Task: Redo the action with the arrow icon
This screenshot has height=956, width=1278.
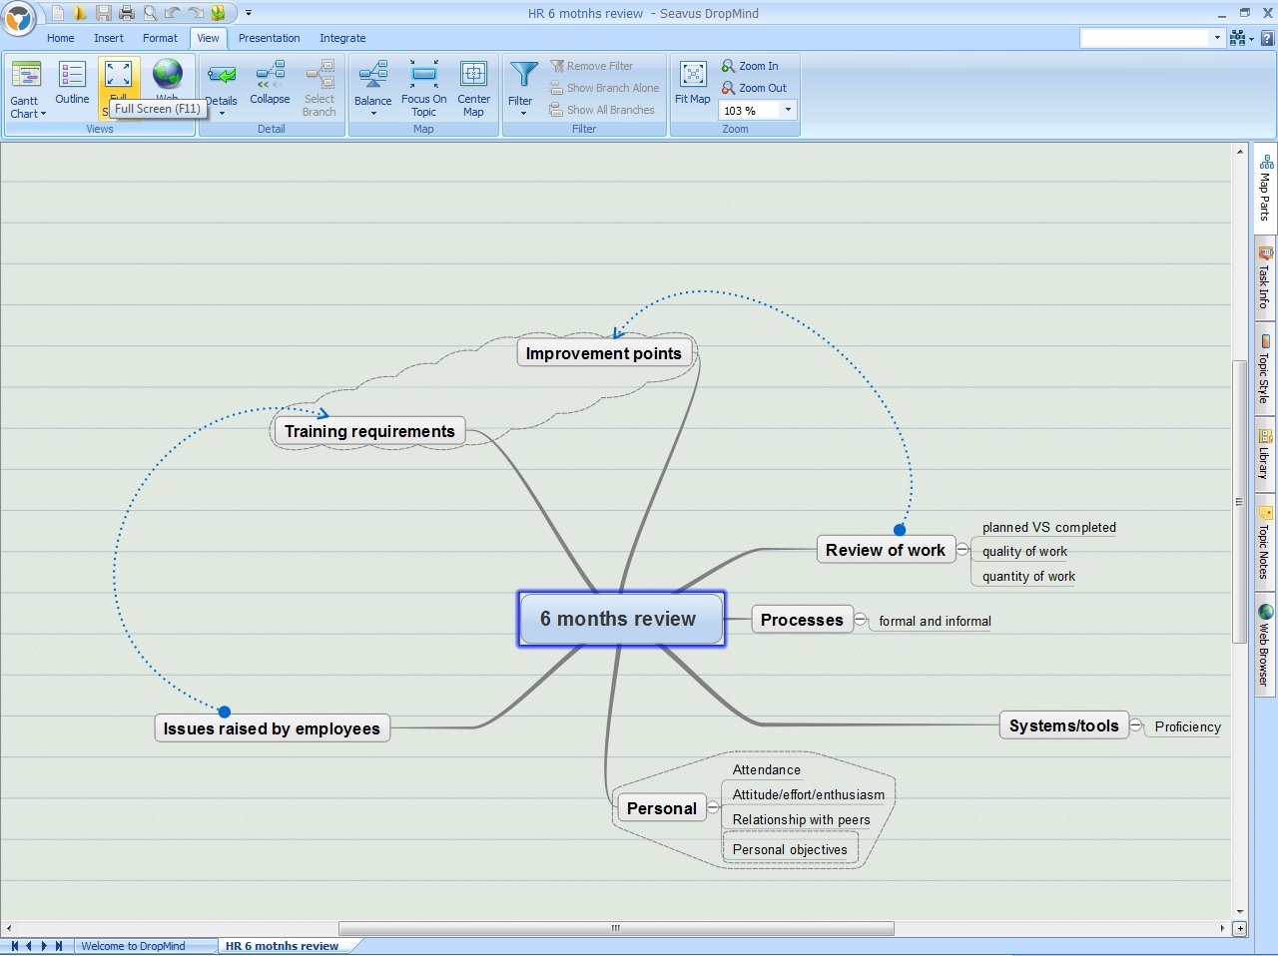Action: tap(195, 13)
